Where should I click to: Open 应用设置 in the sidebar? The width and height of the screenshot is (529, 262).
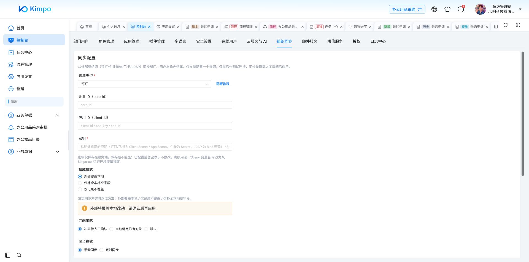[34, 76]
